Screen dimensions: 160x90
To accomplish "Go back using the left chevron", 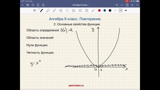I will [22, 5].
